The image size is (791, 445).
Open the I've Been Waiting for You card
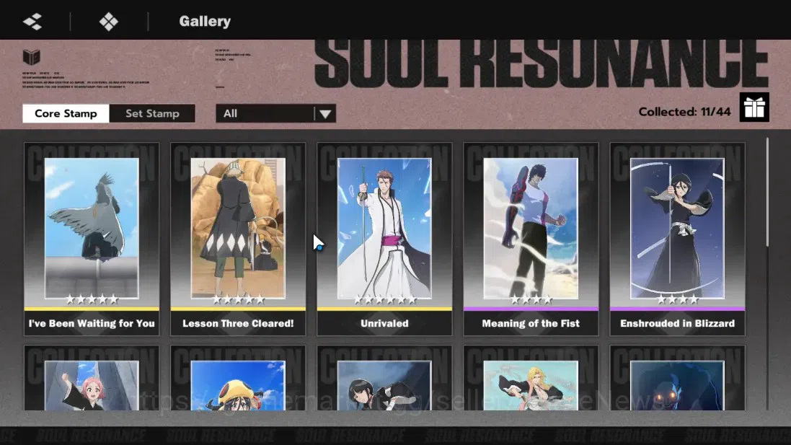(92, 239)
